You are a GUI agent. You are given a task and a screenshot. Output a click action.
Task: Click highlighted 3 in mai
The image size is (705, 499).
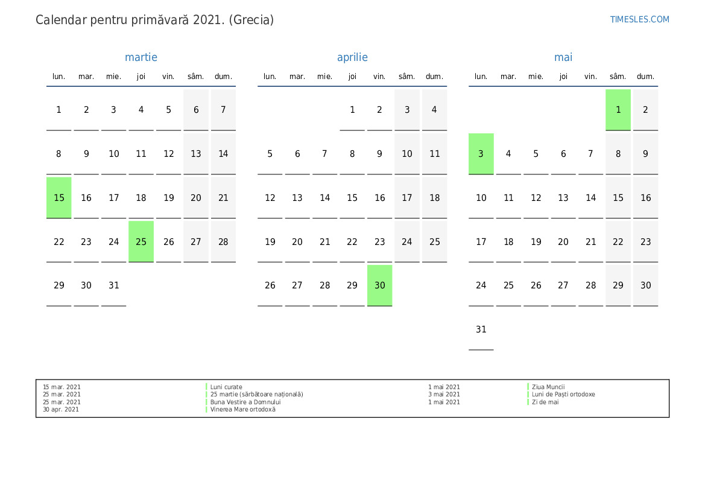[481, 154]
